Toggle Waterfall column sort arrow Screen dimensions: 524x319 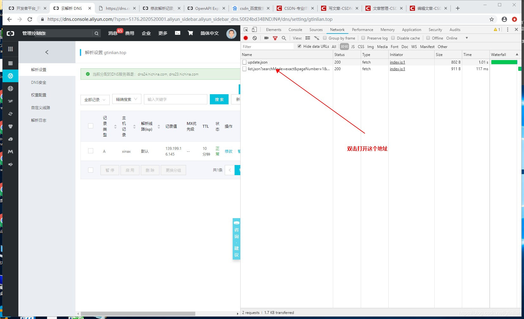pyautogui.click(x=517, y=54)
